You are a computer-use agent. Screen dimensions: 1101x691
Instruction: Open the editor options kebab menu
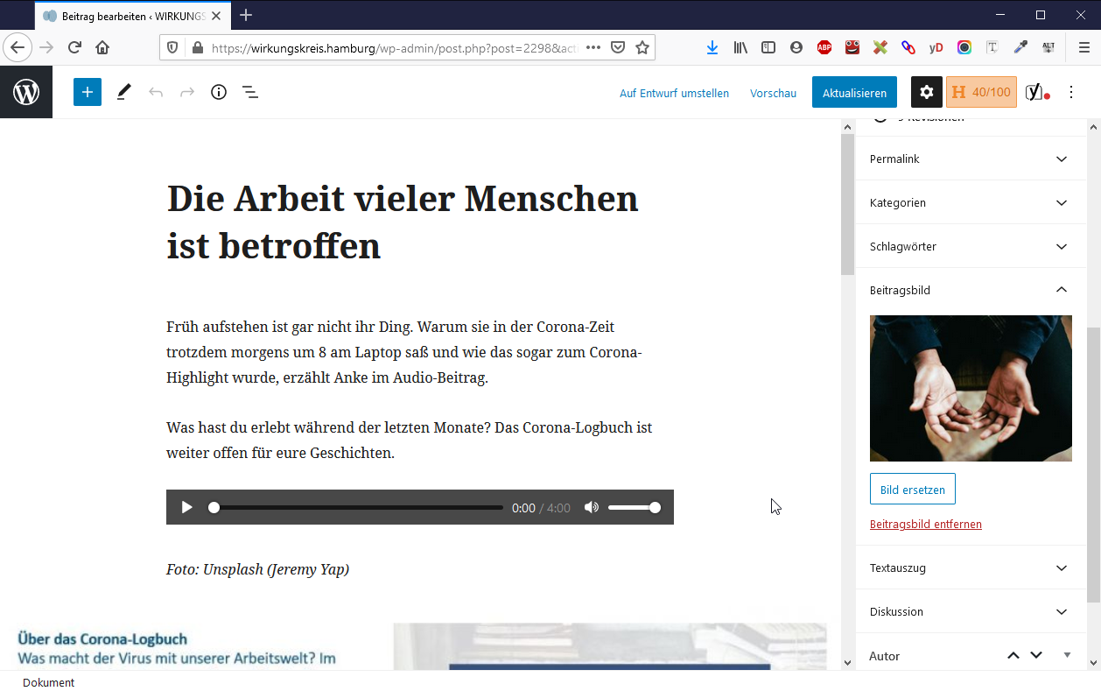pos(1070,91)
